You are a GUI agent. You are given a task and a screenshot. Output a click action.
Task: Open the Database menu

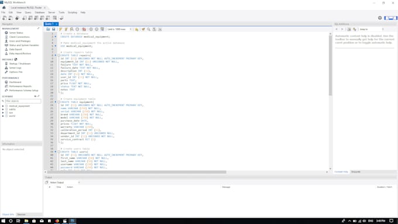coord(40,12)
